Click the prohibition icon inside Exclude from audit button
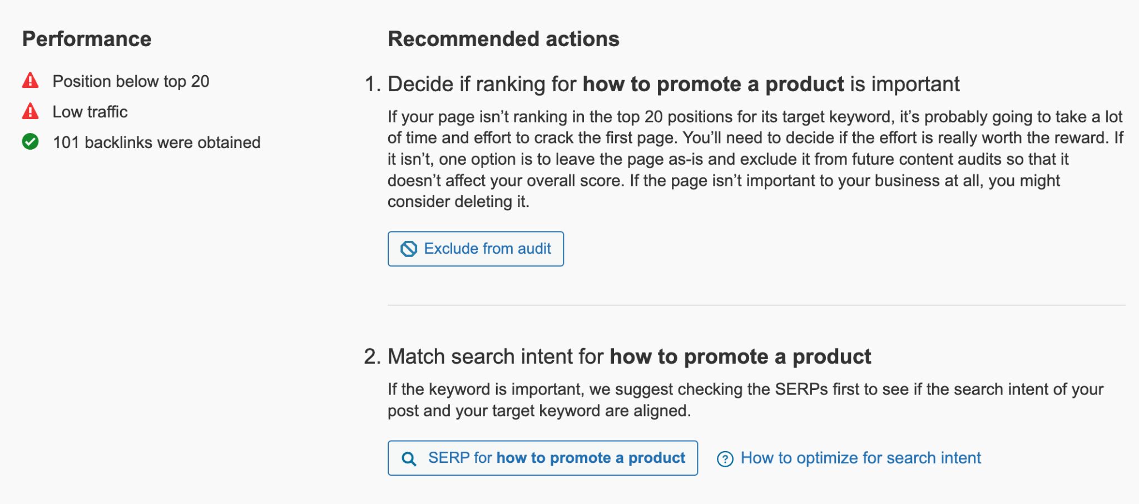Viewport: 1139px width, 504px height. tap(409, 249)
